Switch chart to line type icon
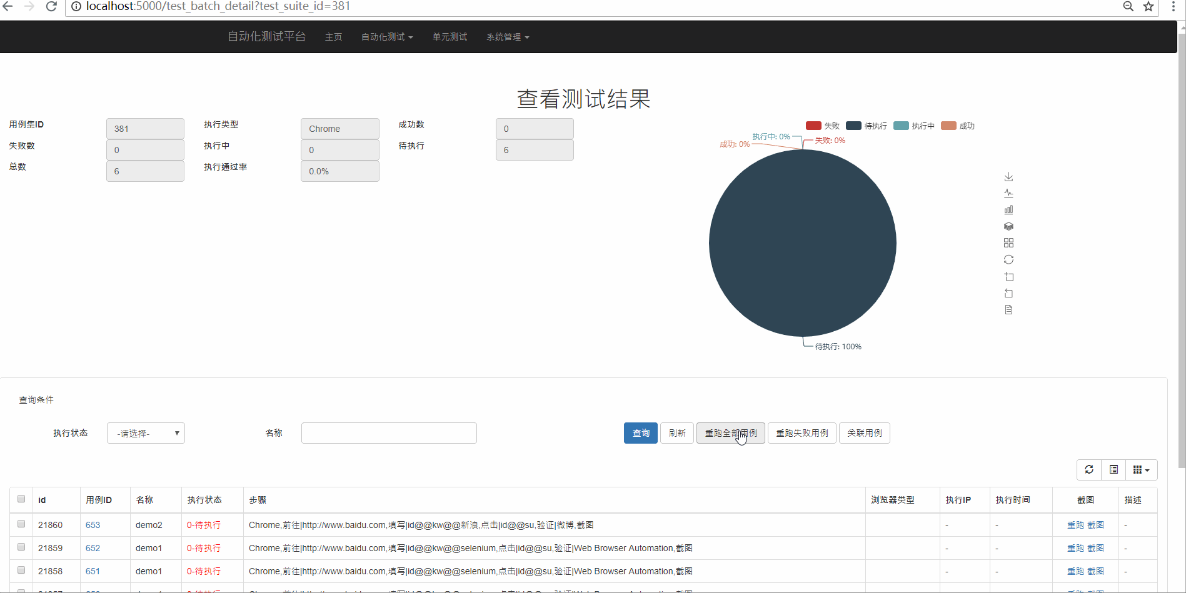 (x=1008, y=193)
